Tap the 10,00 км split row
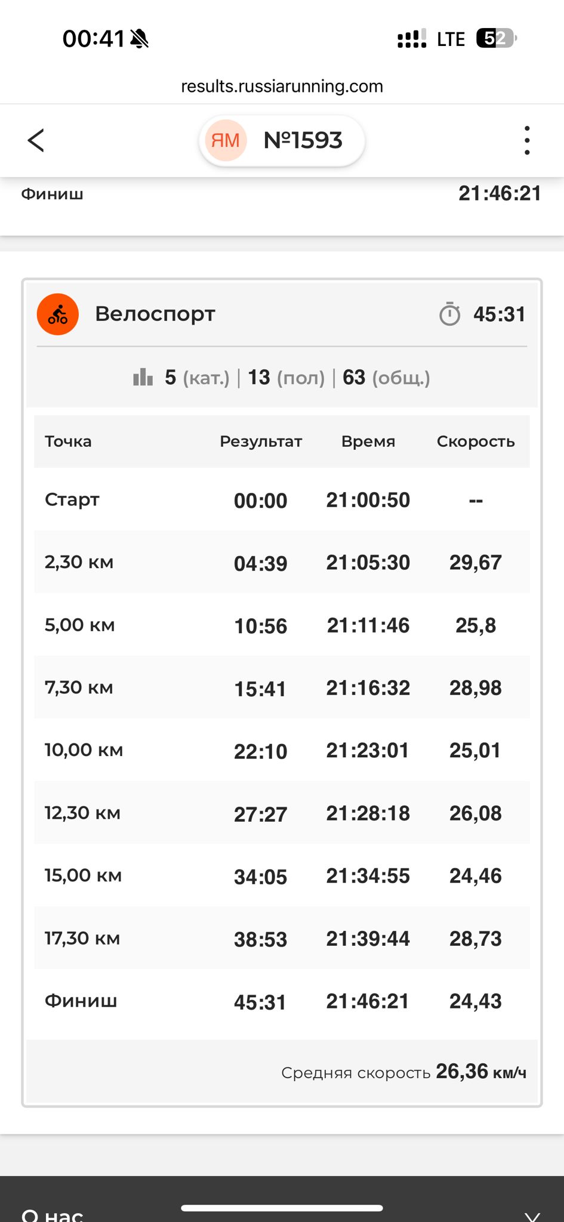The width and height of the screenshot is (564, 1222). pyautogui.click(x=282, y=750)
